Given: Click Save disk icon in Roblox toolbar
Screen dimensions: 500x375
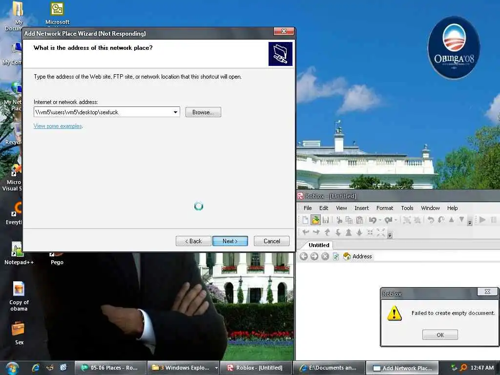Looking at the screenshot, I should [x=326, y=220].
